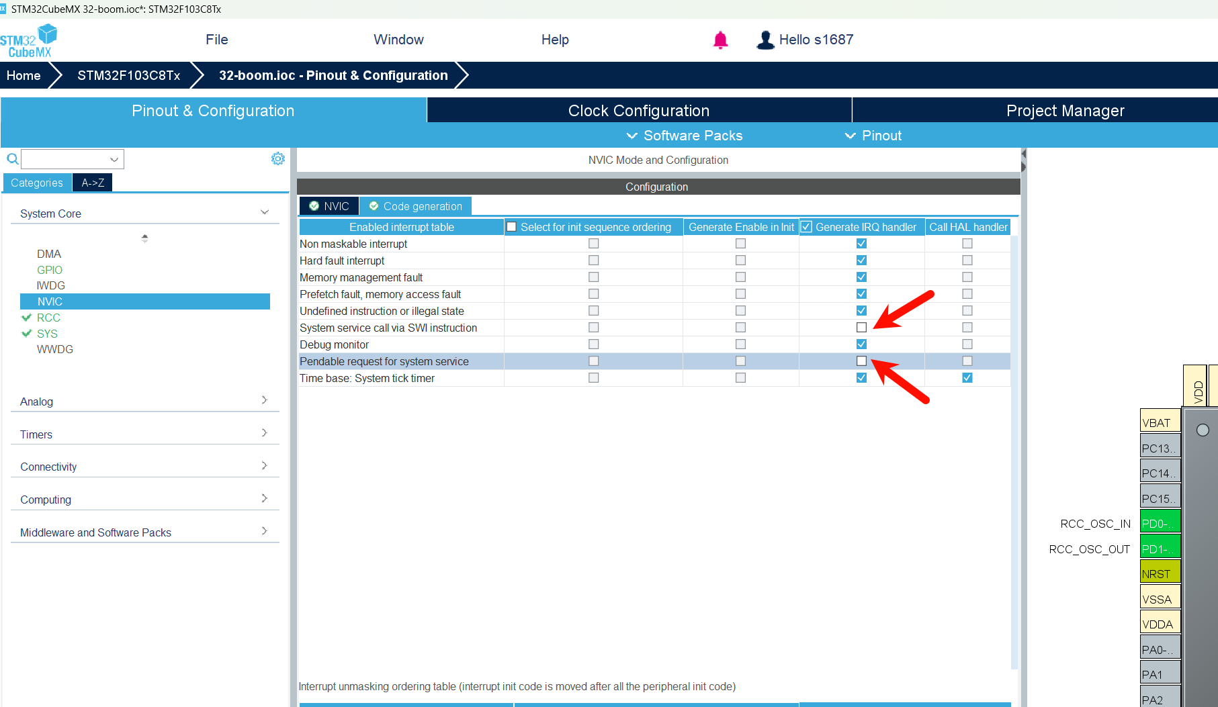Enable IRQ handler for System service call
Viewport: 1218px width, 707px height.
coord(861,328)
